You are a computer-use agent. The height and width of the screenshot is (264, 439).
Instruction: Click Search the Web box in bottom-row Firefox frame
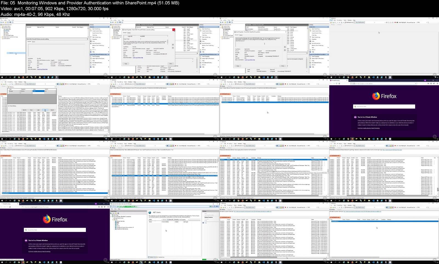[55, 230]
